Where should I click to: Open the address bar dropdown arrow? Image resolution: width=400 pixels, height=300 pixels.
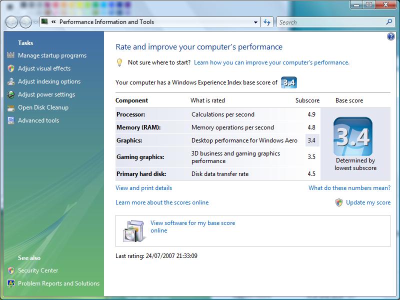click(255, 22)
